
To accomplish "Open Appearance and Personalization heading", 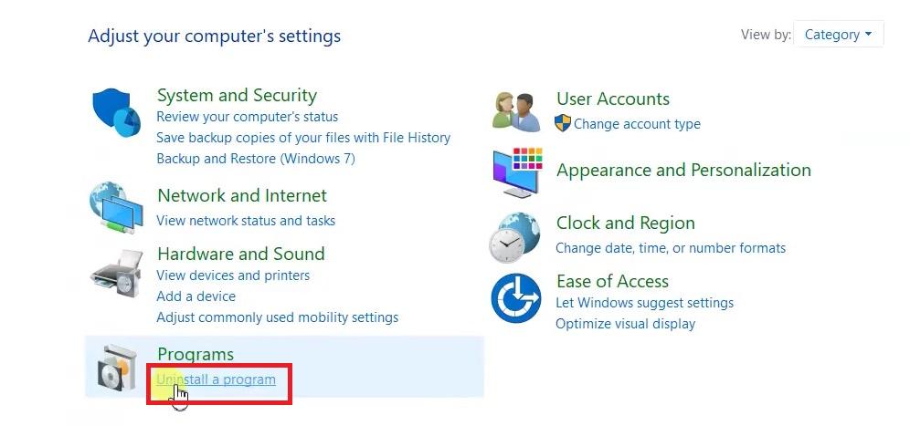I will click(x=683, y=170).
